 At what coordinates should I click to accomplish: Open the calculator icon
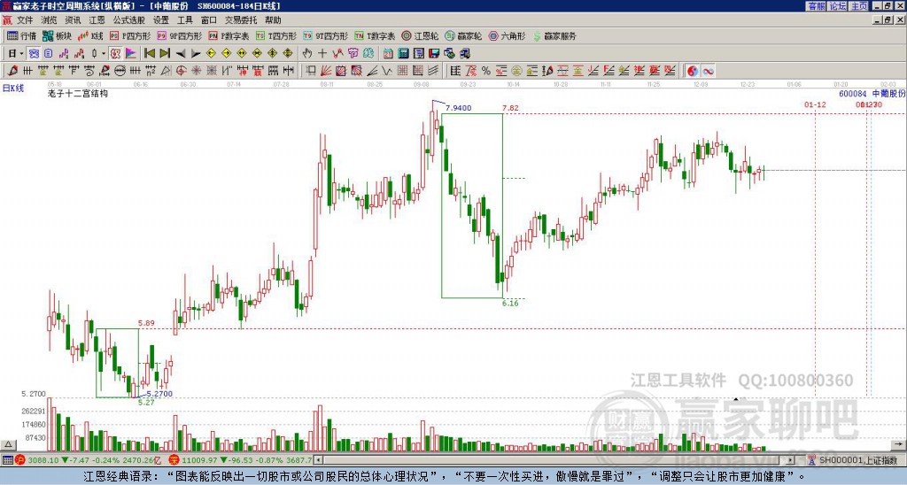(404, 54)
